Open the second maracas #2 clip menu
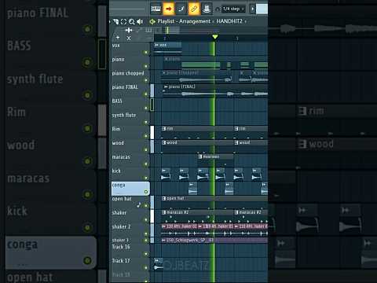The width and height of the screenshot is (377, 283). [x=236, y=212]
